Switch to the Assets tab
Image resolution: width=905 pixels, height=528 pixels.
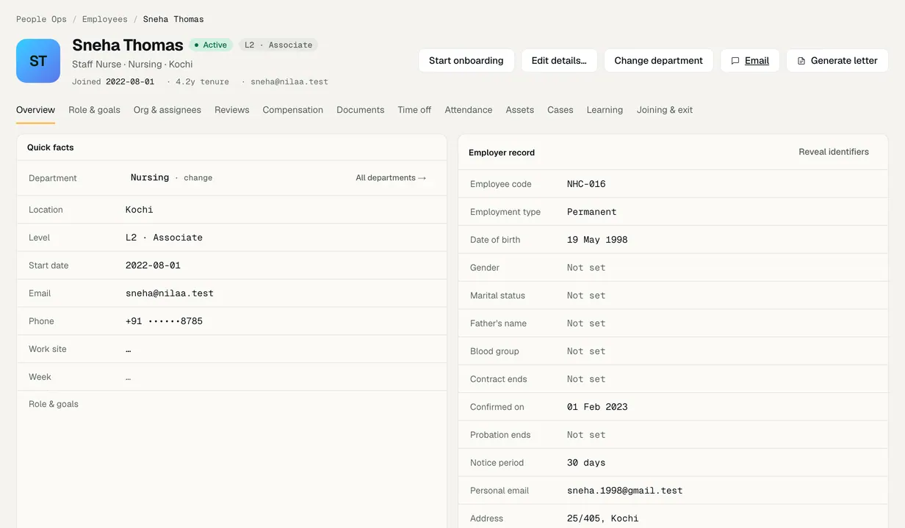520,110
